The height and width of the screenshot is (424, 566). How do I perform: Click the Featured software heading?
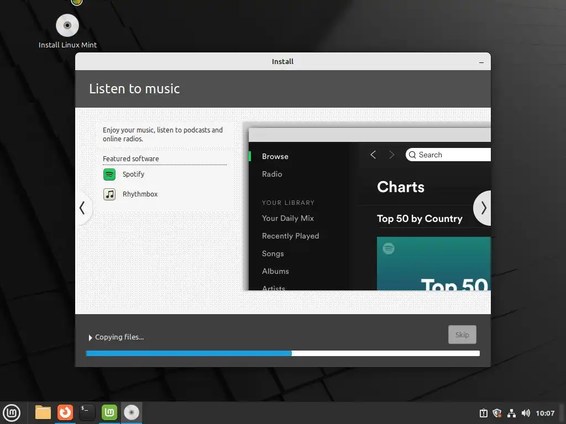point(130,158)
